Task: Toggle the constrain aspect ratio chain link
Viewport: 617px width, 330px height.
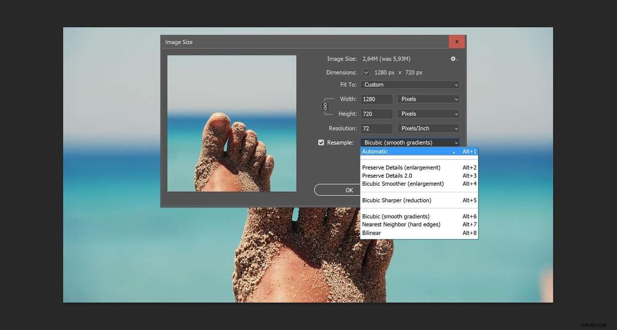Action: coord(325,106)
